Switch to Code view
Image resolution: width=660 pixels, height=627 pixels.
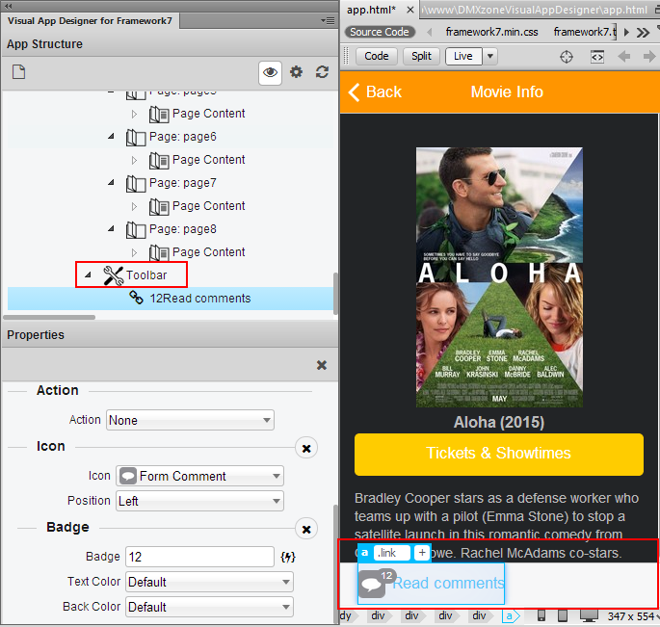(x=377, y=56)
